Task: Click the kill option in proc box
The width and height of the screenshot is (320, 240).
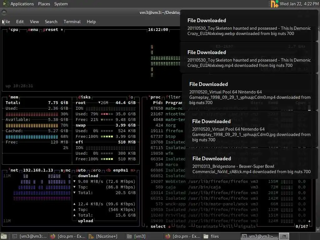Action: [228, 226]
